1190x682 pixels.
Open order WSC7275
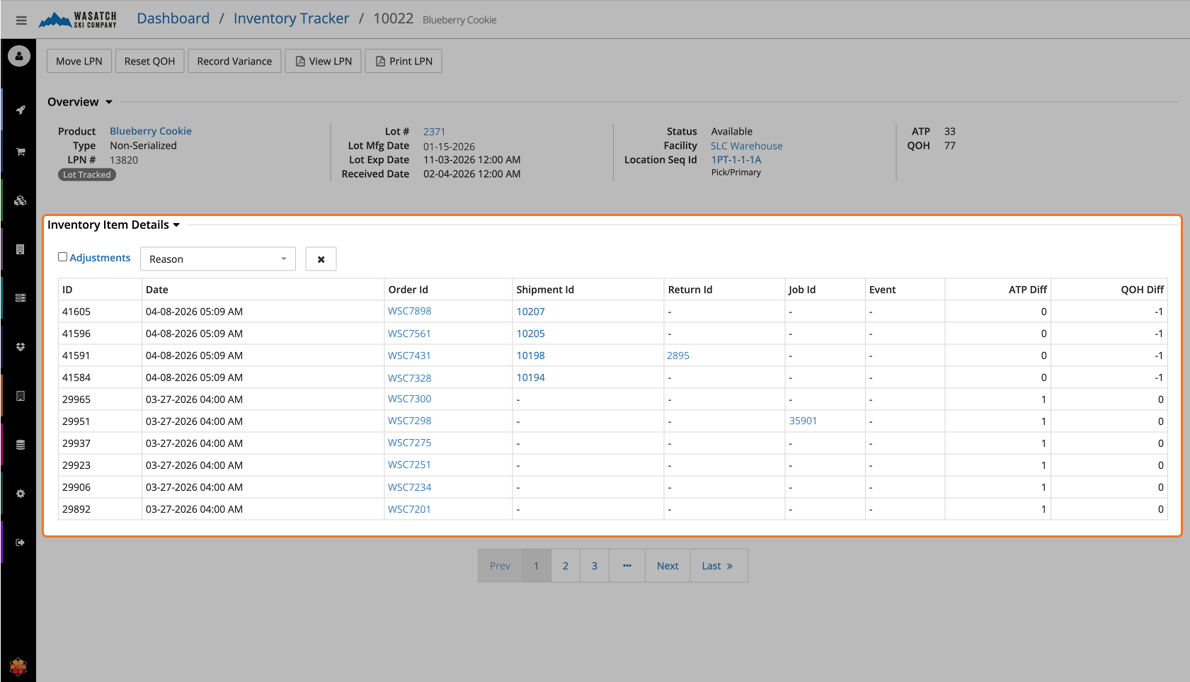click(x=409, y=443)
